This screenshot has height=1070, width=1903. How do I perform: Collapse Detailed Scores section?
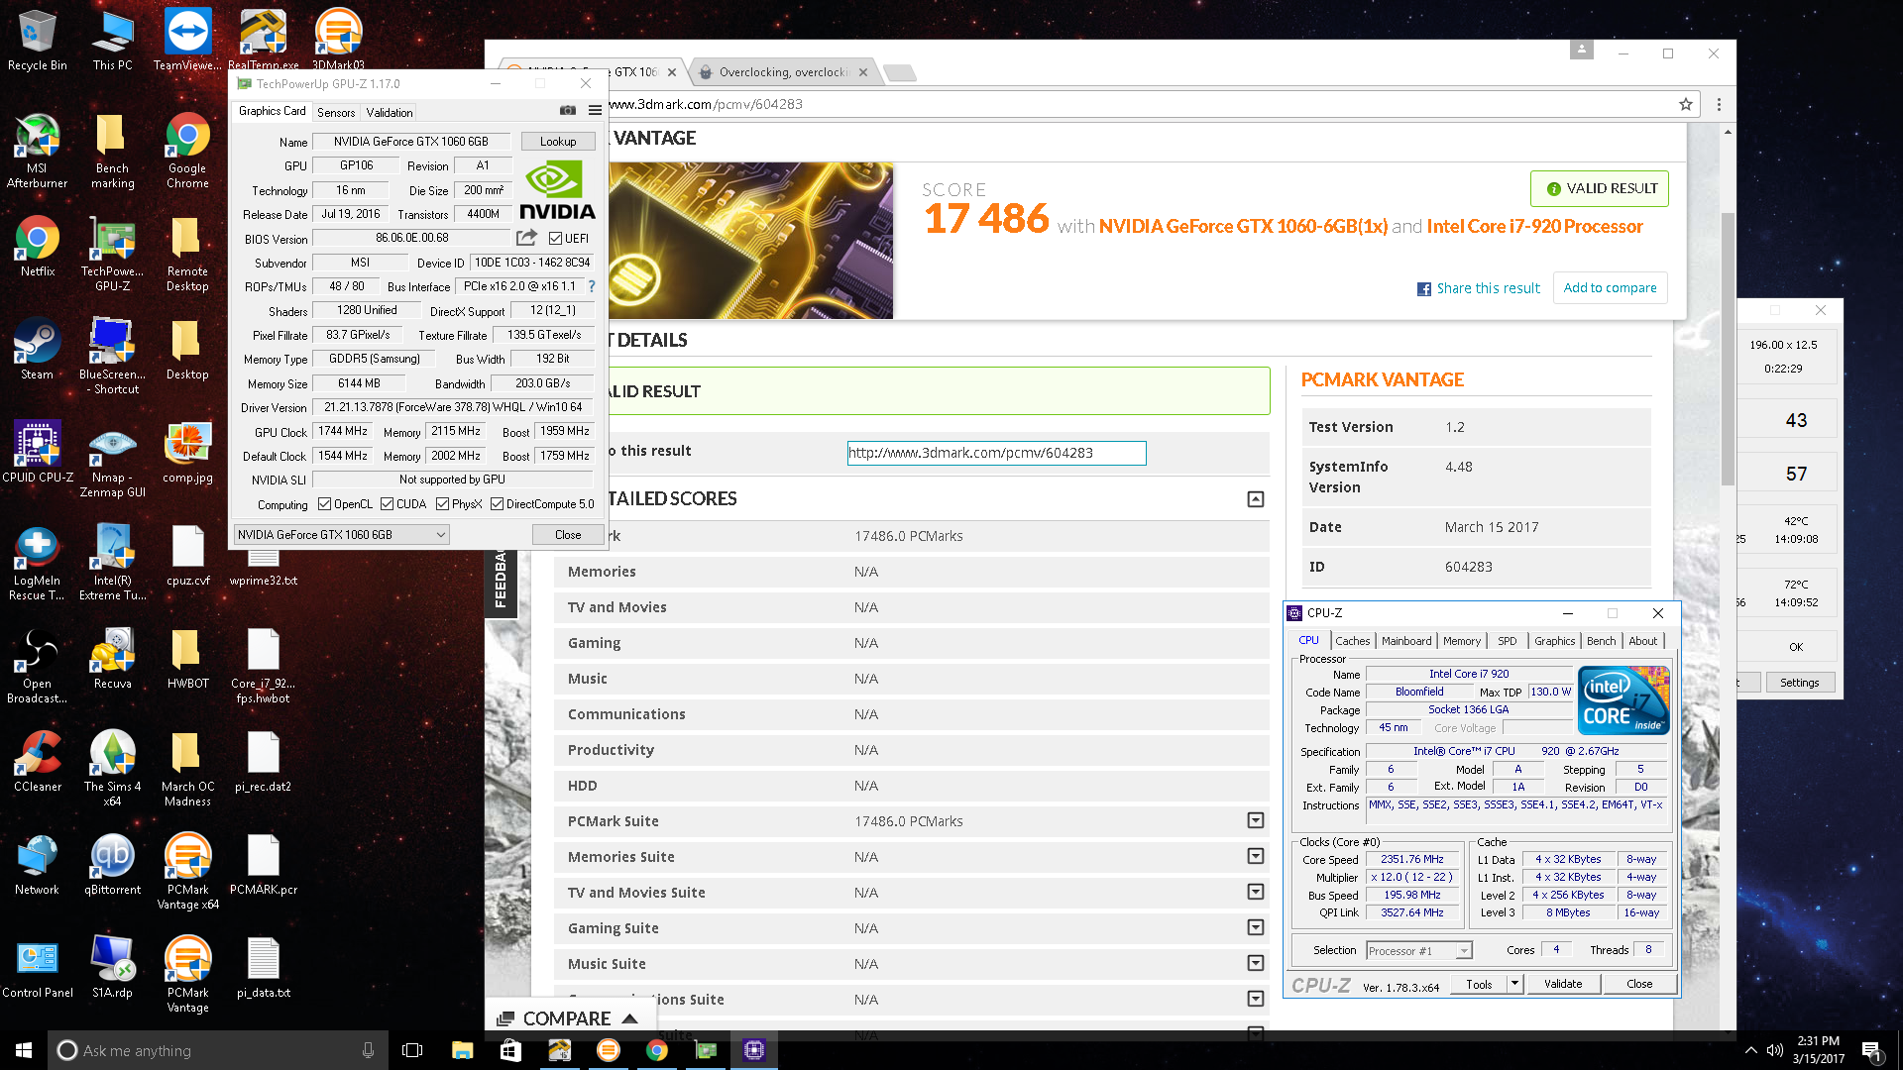pyautogui.click(x=1255, y=499)
